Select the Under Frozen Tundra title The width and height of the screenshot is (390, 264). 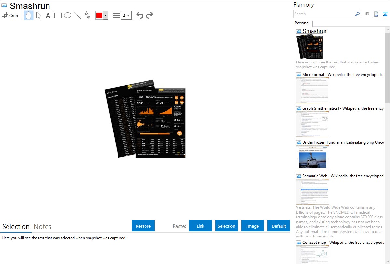click(343, 142)
